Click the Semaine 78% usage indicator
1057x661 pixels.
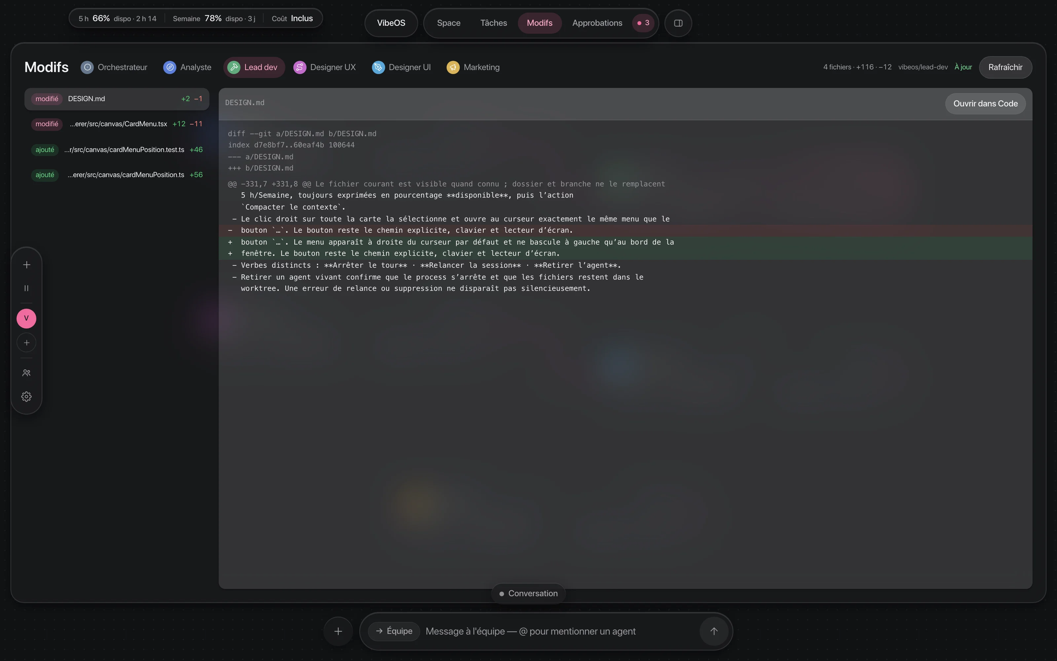214,19
